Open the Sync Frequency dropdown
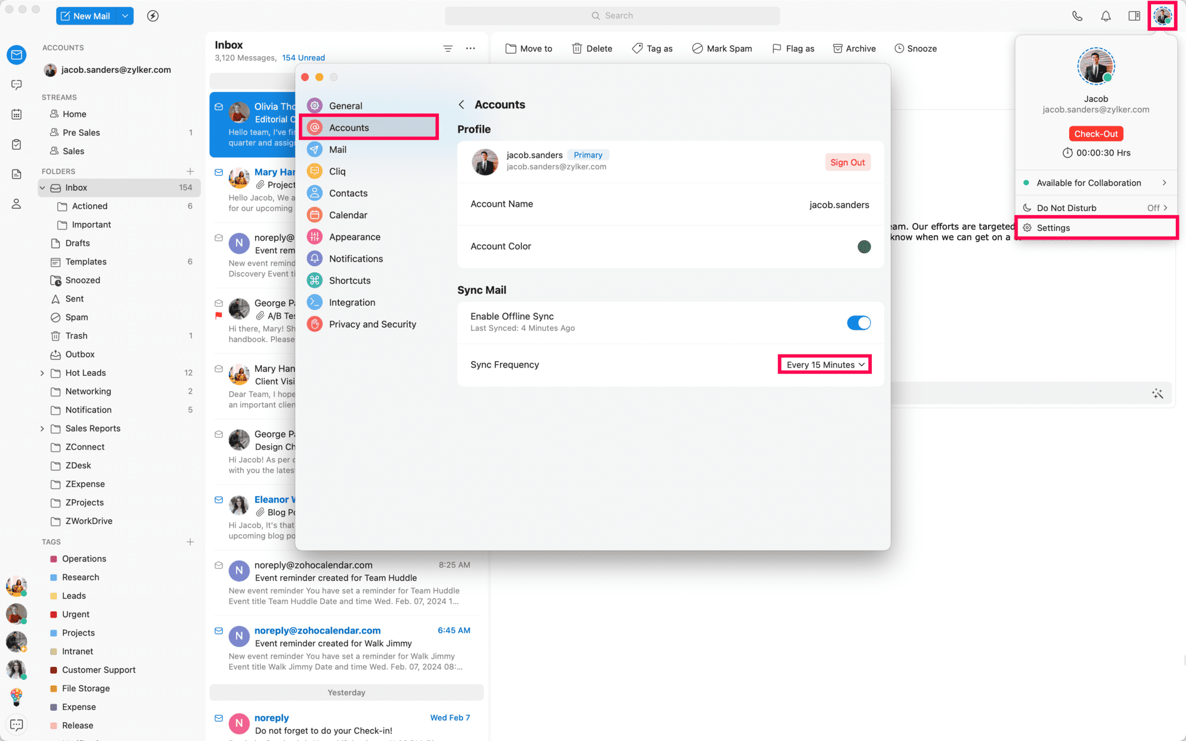This screenshot has width=1186, height=741. [x=824, y=365]
